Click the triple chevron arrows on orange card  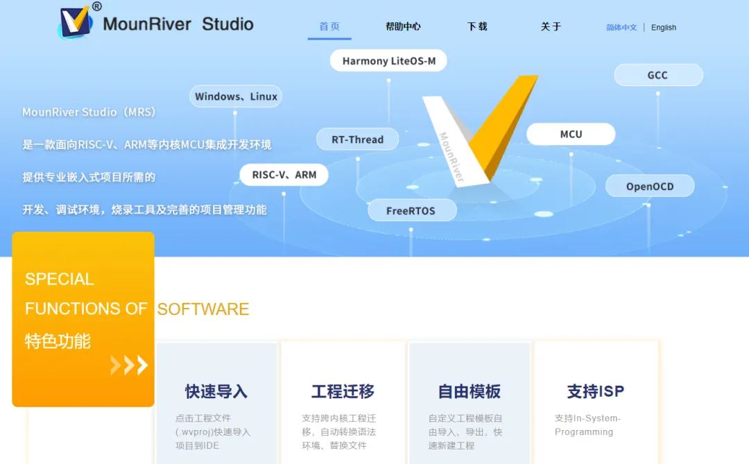pos(129,365)
